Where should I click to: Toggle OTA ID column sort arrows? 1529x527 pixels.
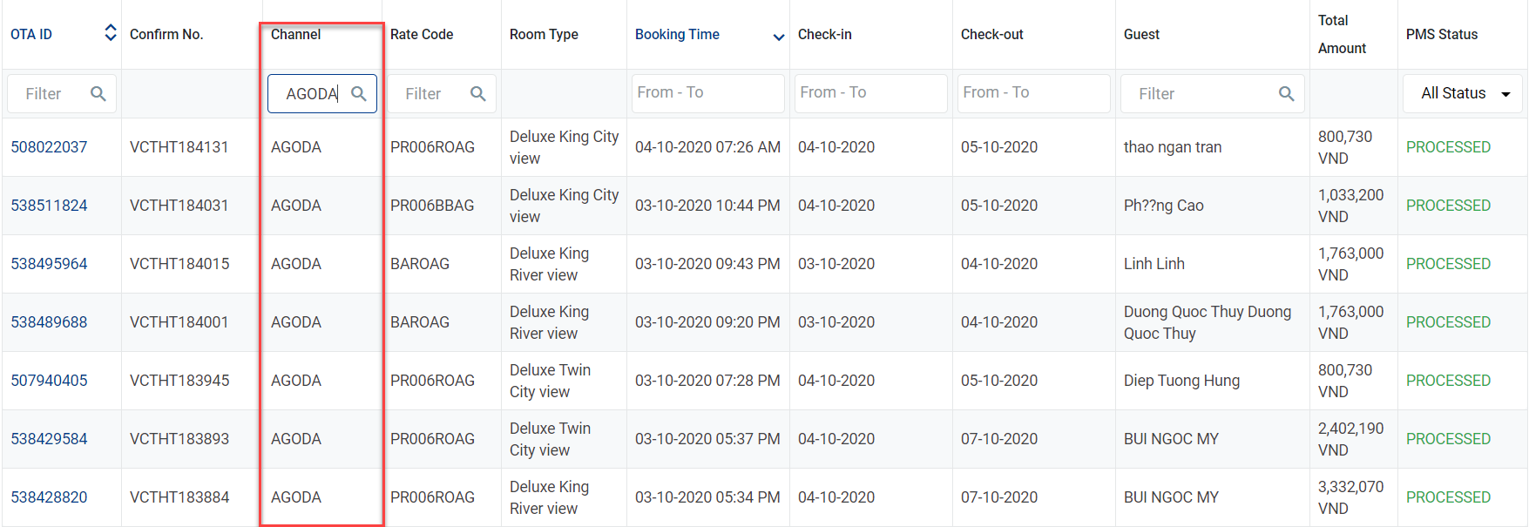point(111,33)
